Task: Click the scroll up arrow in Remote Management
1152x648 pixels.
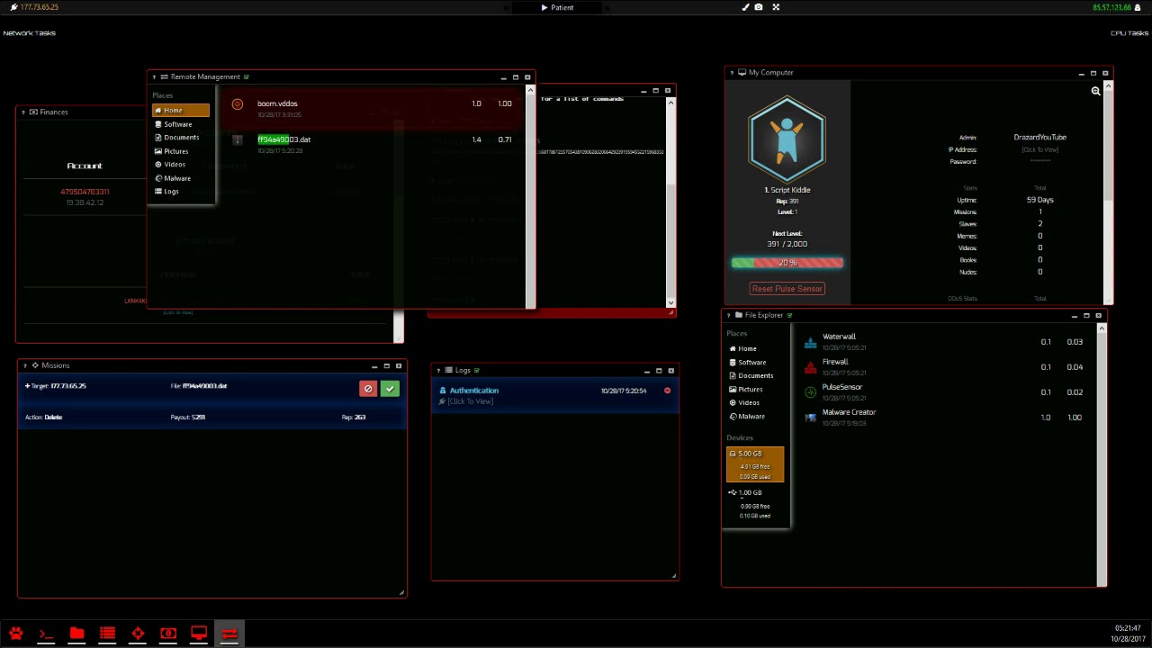Action: click(x=530, y=90)
